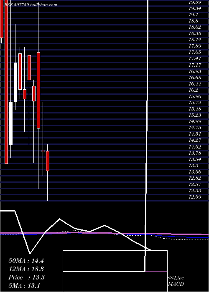Click the 5MA : 13.1 readout
The width and height of the screenshot is (209, 292).
24,286
